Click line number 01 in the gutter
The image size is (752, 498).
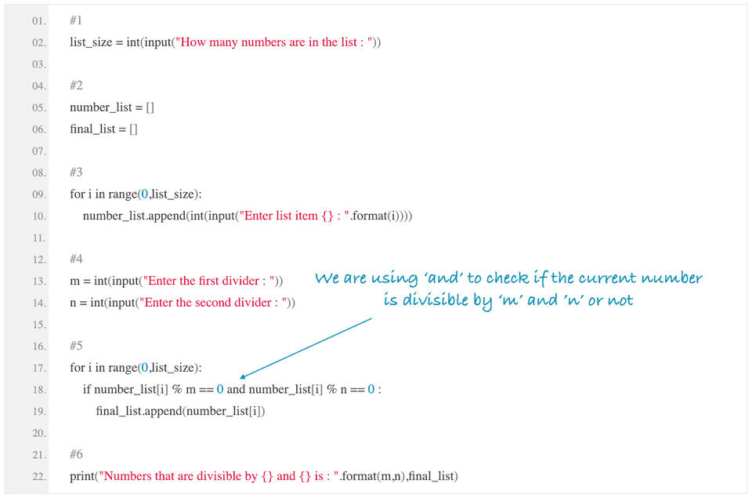tap(39, 20)
